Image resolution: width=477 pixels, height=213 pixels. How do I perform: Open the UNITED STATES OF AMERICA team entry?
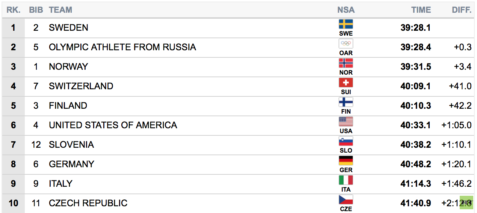(113, 125)
